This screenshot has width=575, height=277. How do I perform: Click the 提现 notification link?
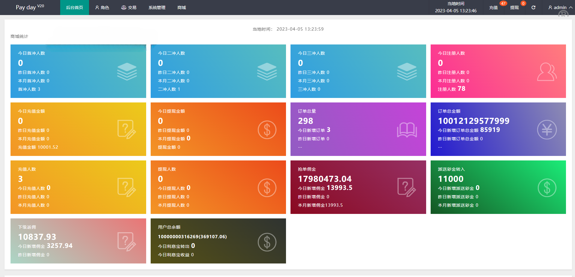(514, 8)
